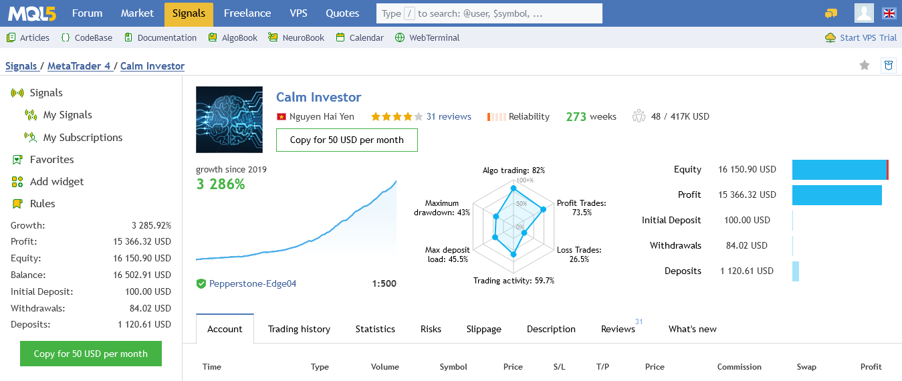Viewport: 902px width, 381px height.
Task: Open WebTerminal from the secondary bar
Action: [427, 37]
